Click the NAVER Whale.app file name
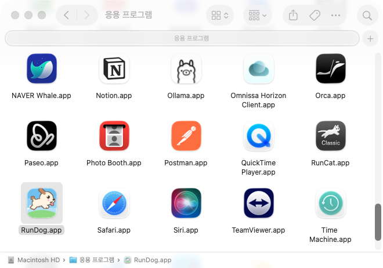 [x=41, y=96]
